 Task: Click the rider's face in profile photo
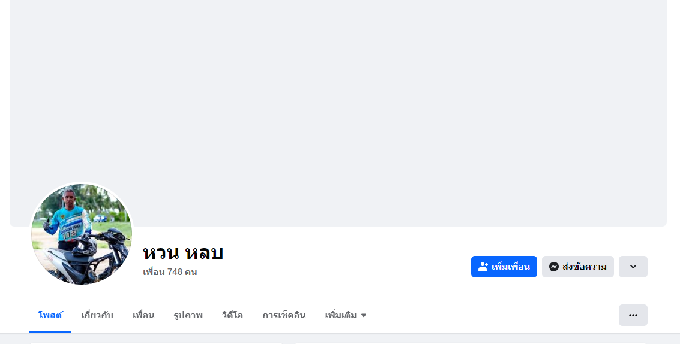coord(70,197)
